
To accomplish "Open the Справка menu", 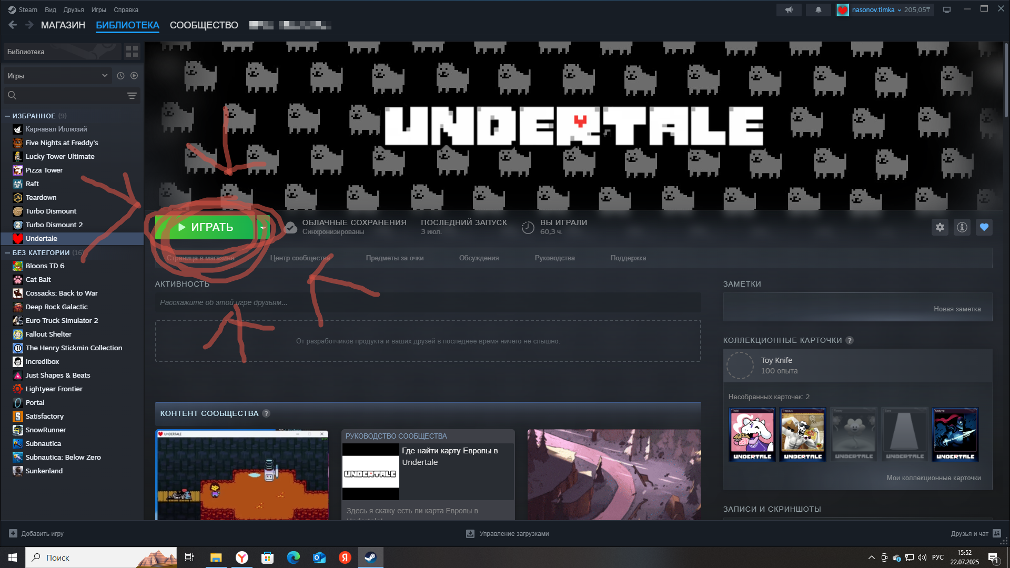I will (x=126, y=9).
